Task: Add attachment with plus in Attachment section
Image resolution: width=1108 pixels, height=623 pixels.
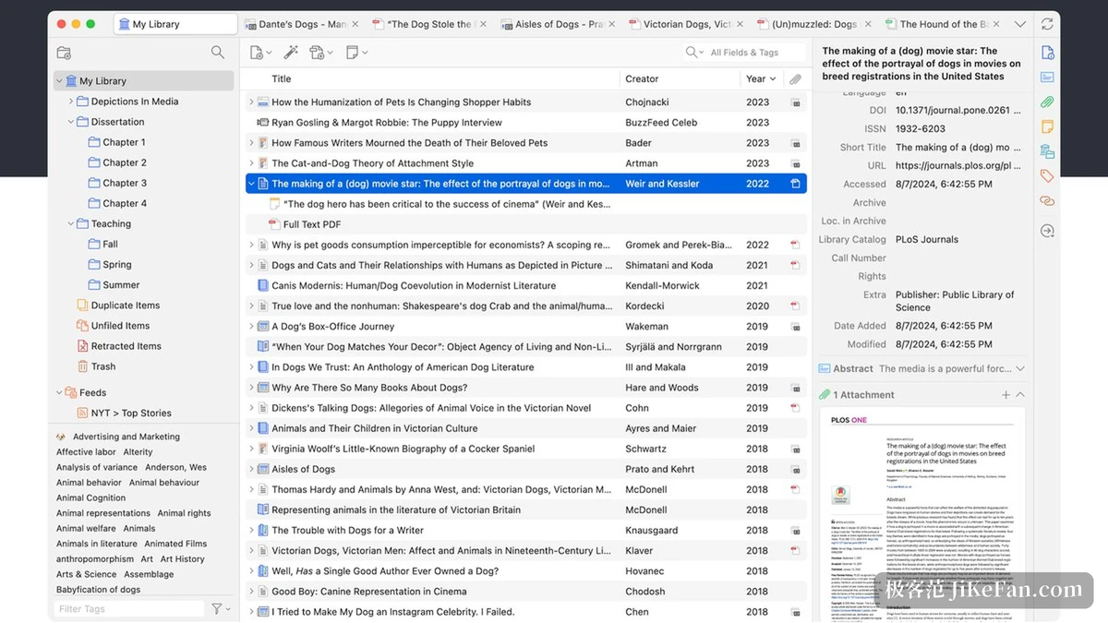Action: pos(1006,395)
